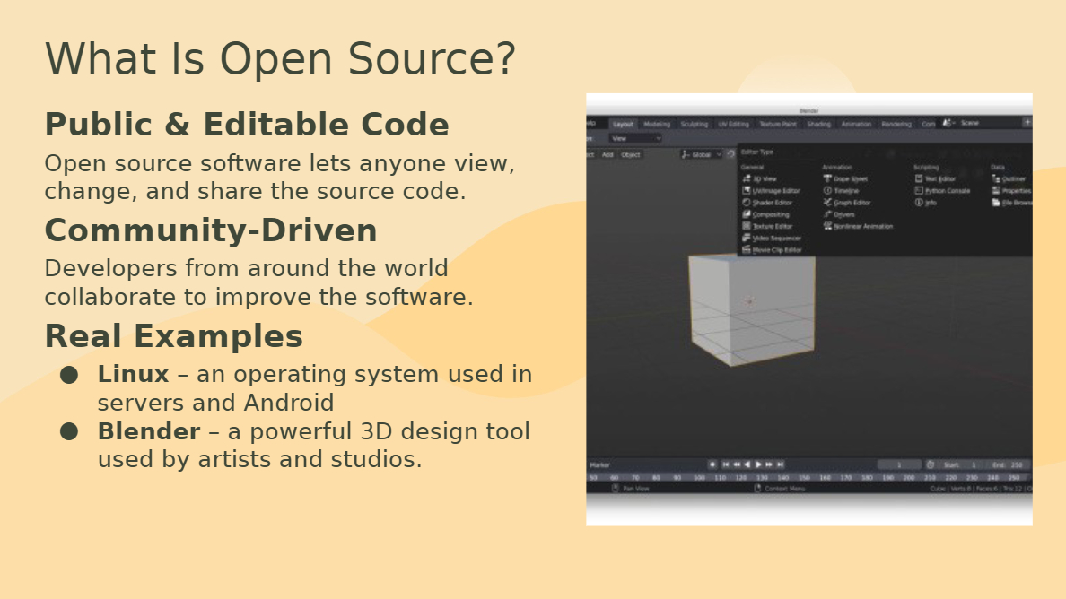Click the Marker menu in timeline

coord(599,464)
